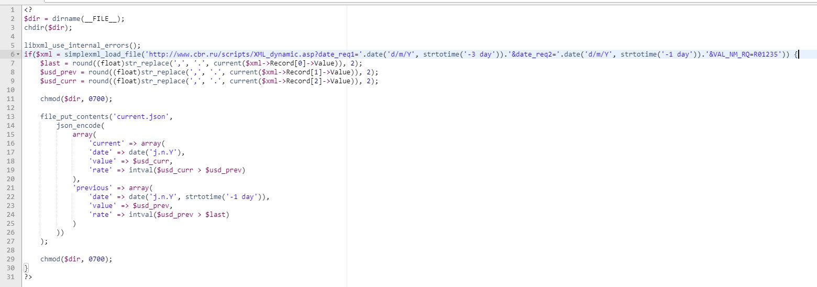
Task: Click line number 1 in the gutter
Action: coord(12,9)
